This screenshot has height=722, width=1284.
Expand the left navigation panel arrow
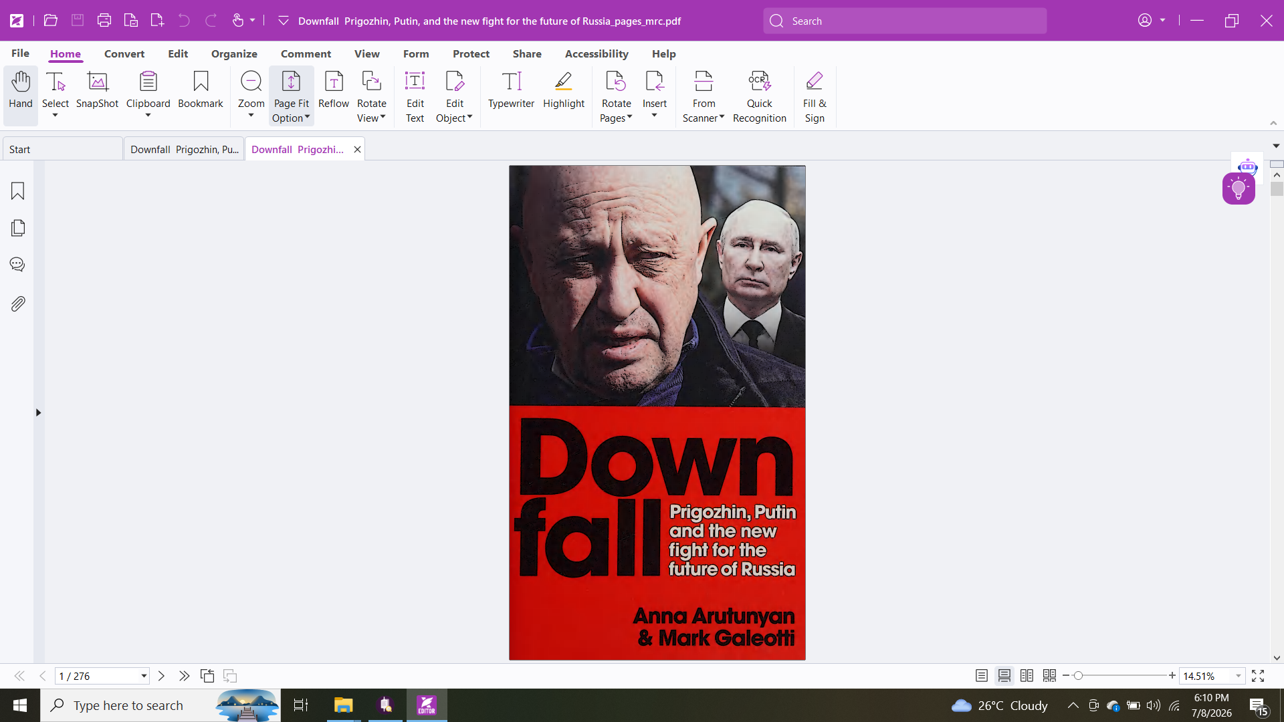38,412
